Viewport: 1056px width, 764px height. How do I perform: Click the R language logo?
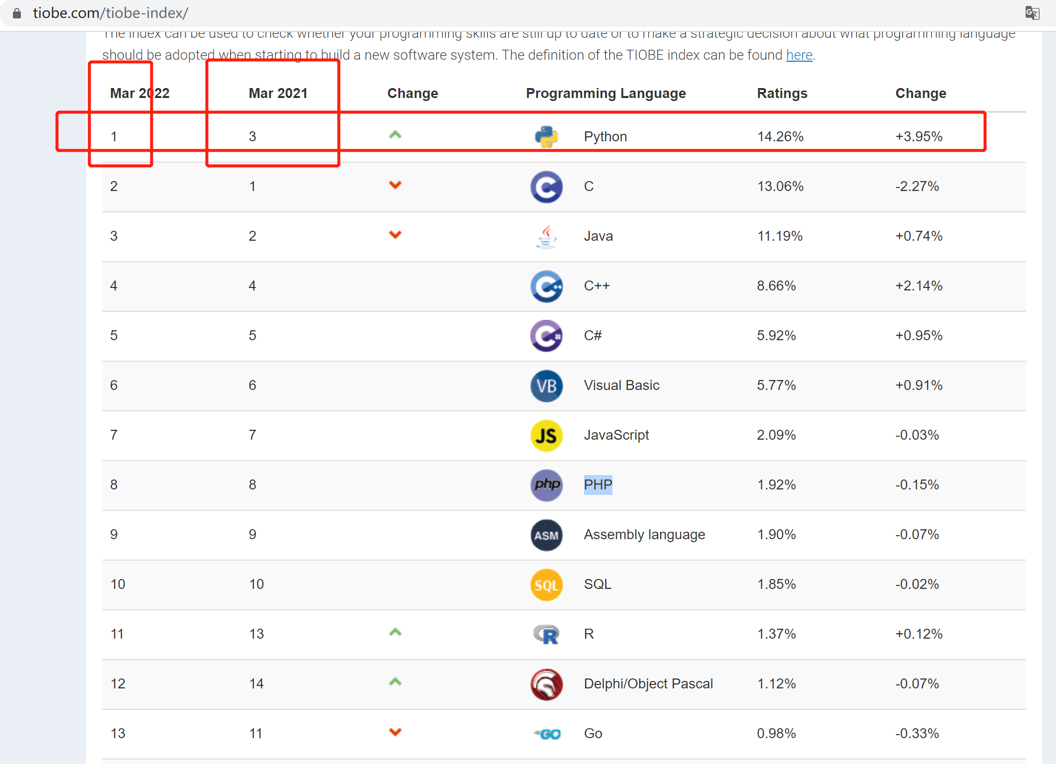tap(546, 635)
